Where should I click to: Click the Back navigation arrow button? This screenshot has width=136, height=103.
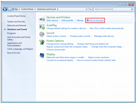click(5, 9)
